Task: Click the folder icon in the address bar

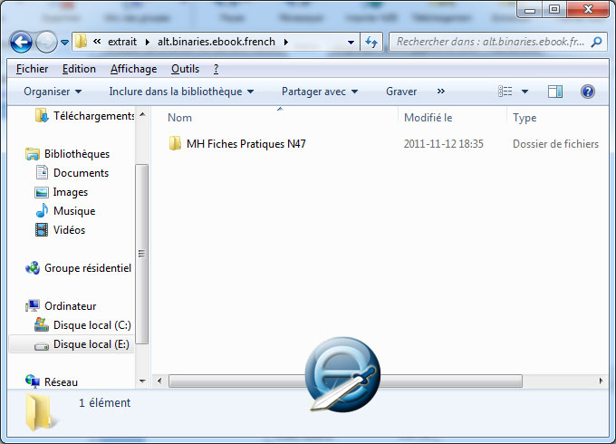Action: [81, 42]
